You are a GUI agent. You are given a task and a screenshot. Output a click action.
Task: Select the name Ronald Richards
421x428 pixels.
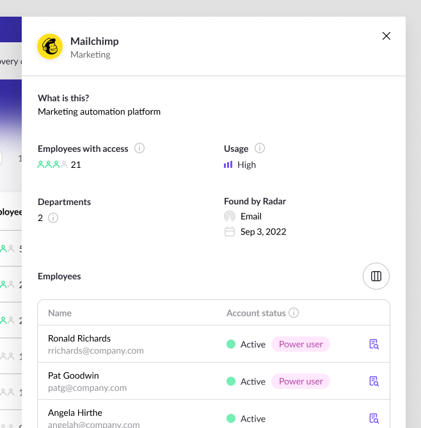pyautogui.click(x=79, y=338)
